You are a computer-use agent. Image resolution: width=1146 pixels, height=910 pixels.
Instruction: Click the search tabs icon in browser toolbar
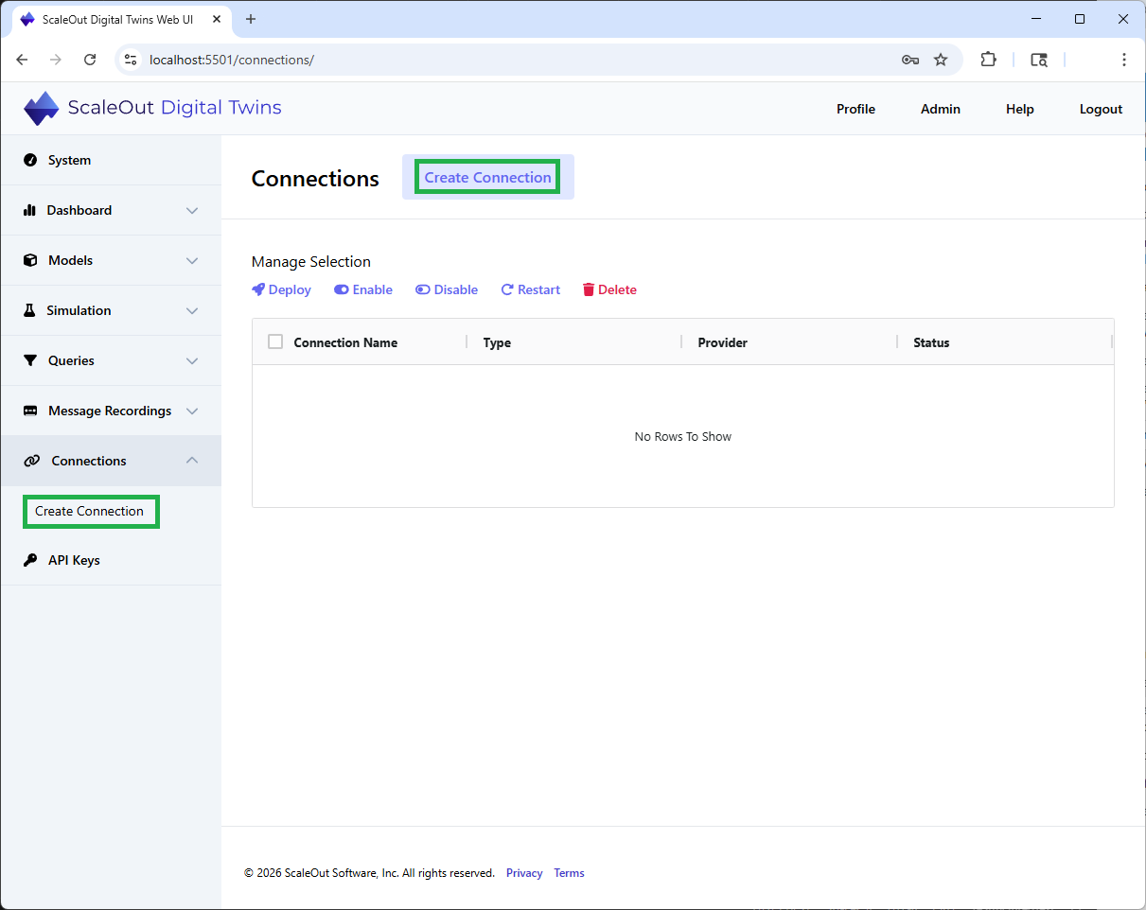[x=1039, y=60]
